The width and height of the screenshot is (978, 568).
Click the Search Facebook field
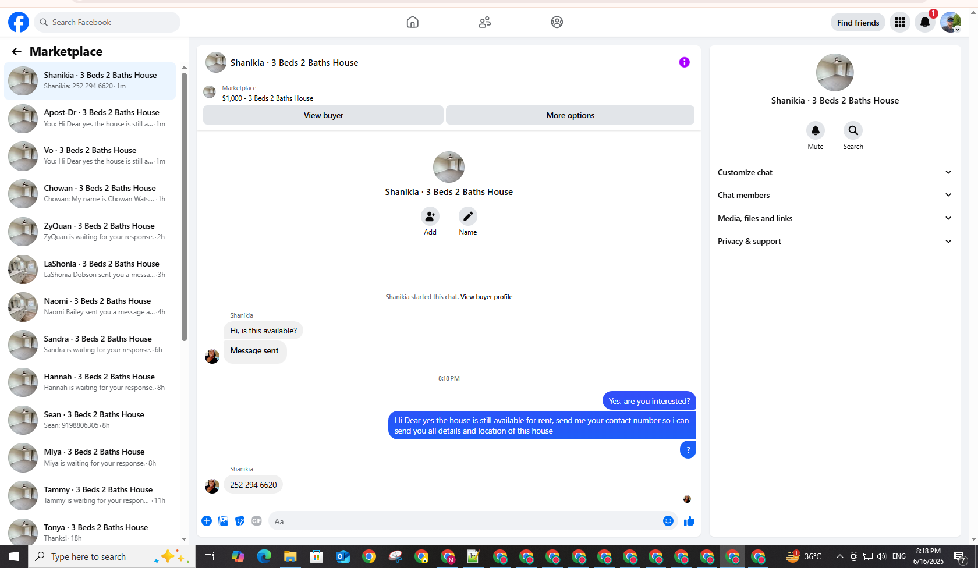tap(107, 22)
